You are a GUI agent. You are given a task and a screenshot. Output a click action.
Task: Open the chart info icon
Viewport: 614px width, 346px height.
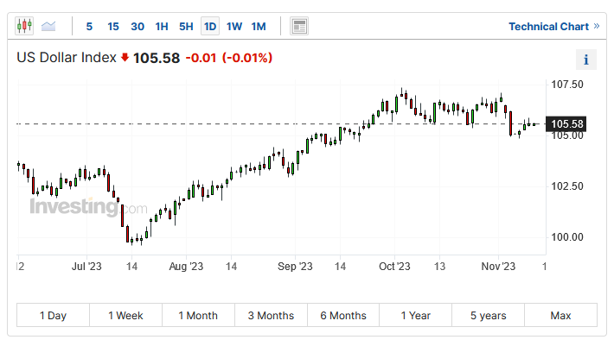586,60
